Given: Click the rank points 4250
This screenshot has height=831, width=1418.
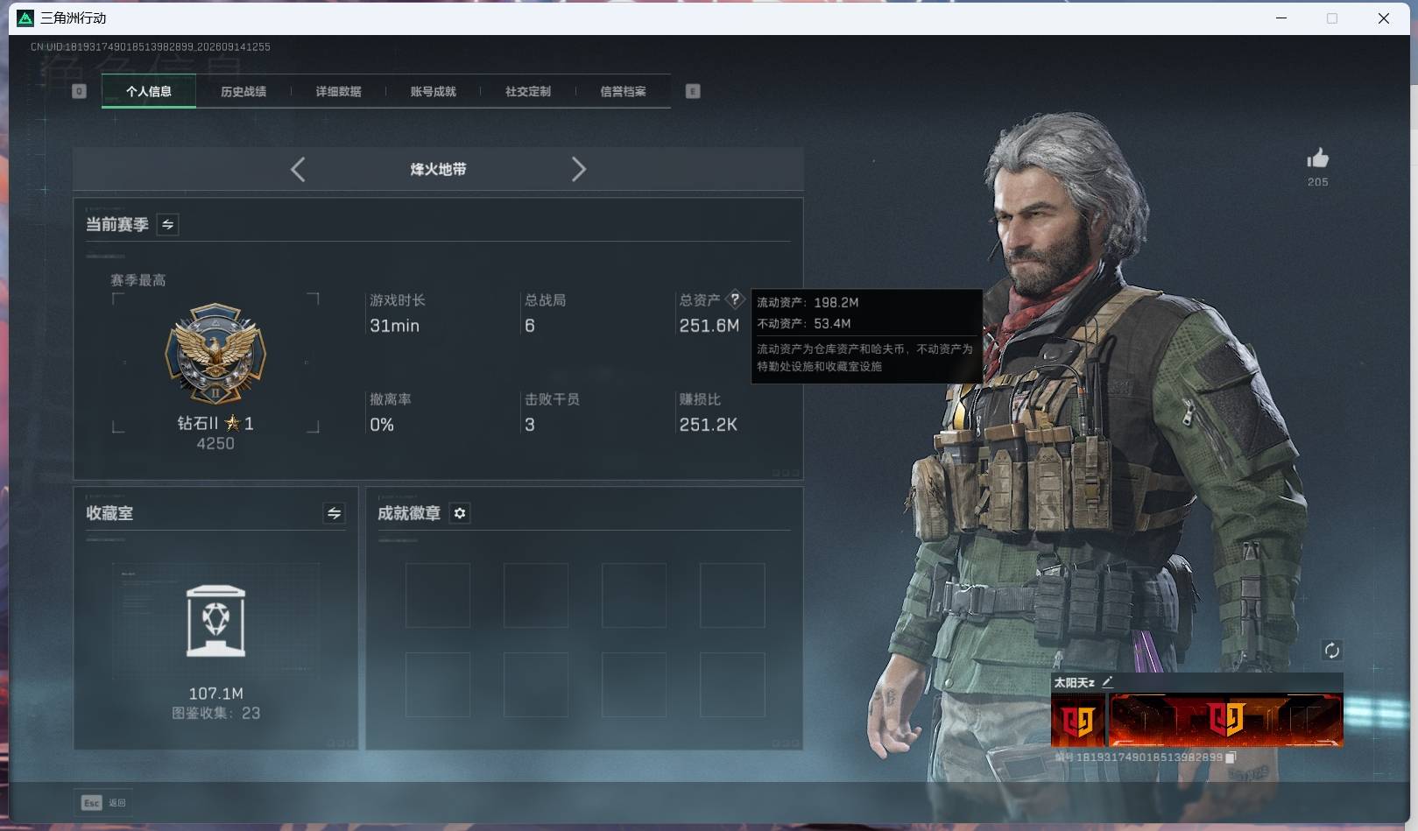Looking at the screenshot, I should point(215,443).
